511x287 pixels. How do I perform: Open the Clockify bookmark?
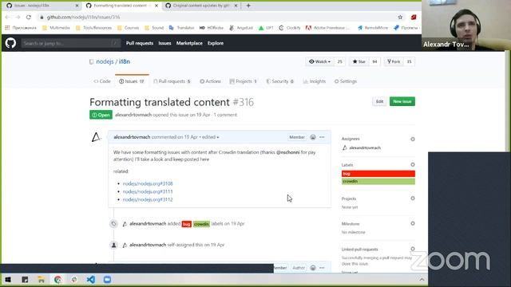290,28
